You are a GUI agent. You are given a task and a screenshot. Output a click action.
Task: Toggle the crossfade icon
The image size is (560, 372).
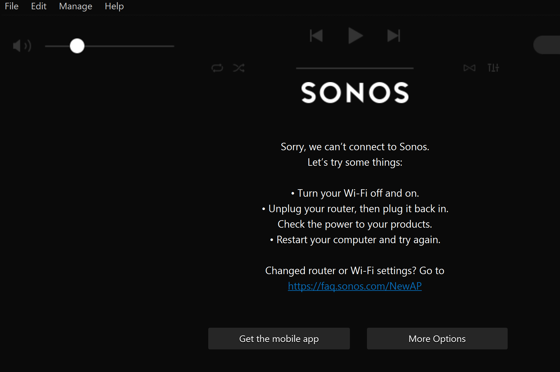469,68
